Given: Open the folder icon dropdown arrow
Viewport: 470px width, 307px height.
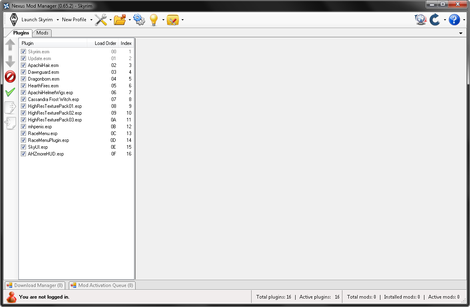Looking at the screenshot, I should [x=130, y=20].
